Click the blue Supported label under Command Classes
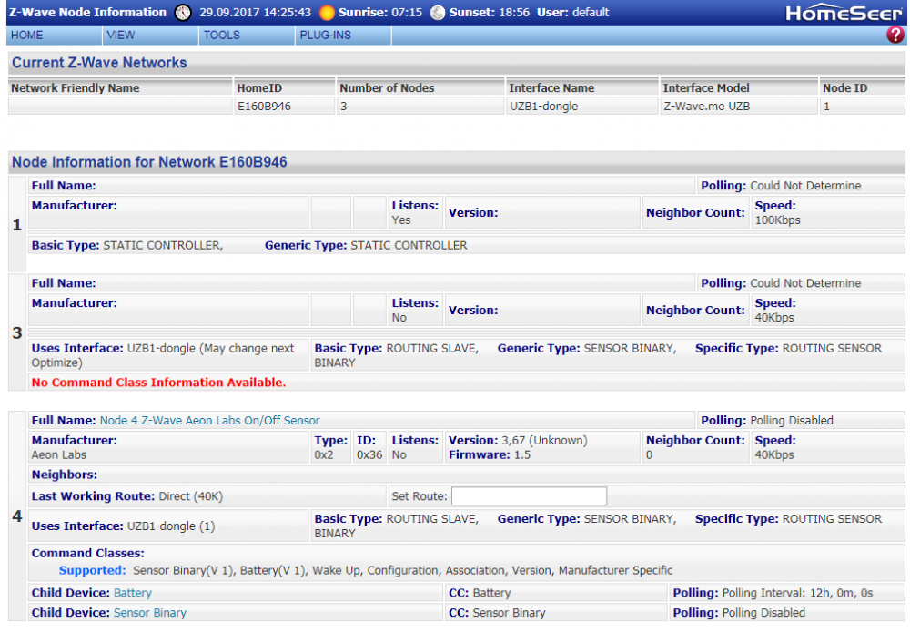910x633 pixels. click(92, 571)
